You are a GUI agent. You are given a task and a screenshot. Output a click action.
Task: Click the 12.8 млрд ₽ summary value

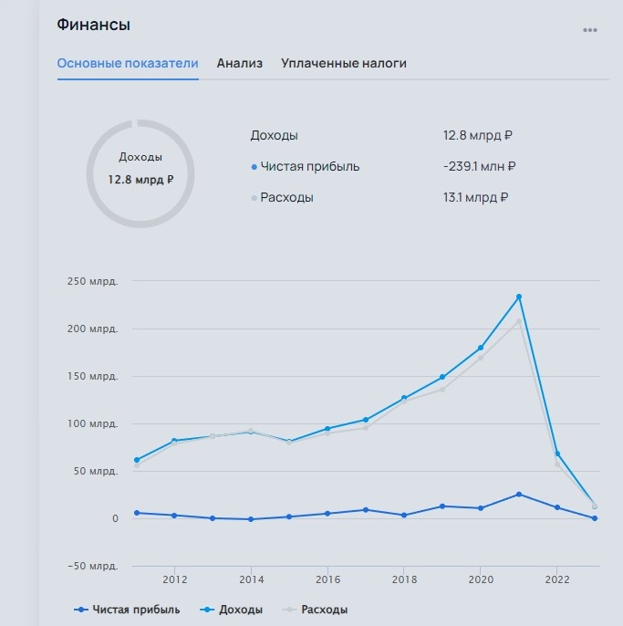pyautogui.click(x=477, y=135)
